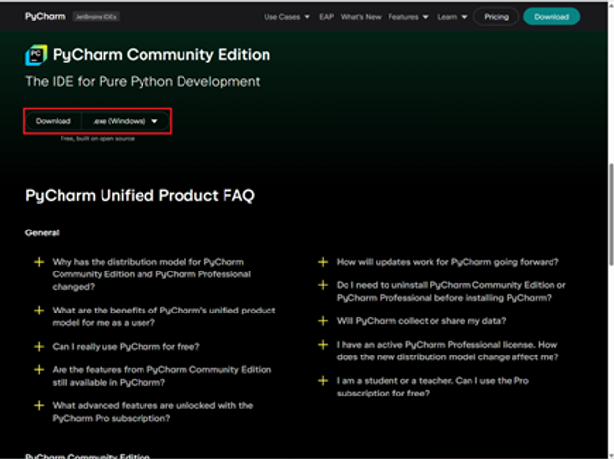Viewport: 614px width, 459px height.
Task: Expand 'What are the benefits' FAQ plus icon
Action: tap(39, 311)
